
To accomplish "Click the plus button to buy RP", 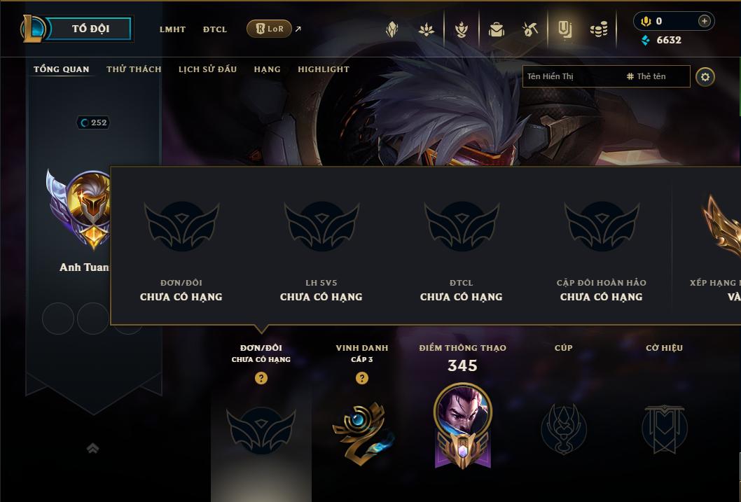I will tap(704, 21).
